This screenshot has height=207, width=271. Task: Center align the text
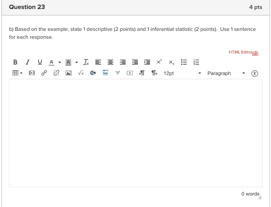click(x=110, y=62)
